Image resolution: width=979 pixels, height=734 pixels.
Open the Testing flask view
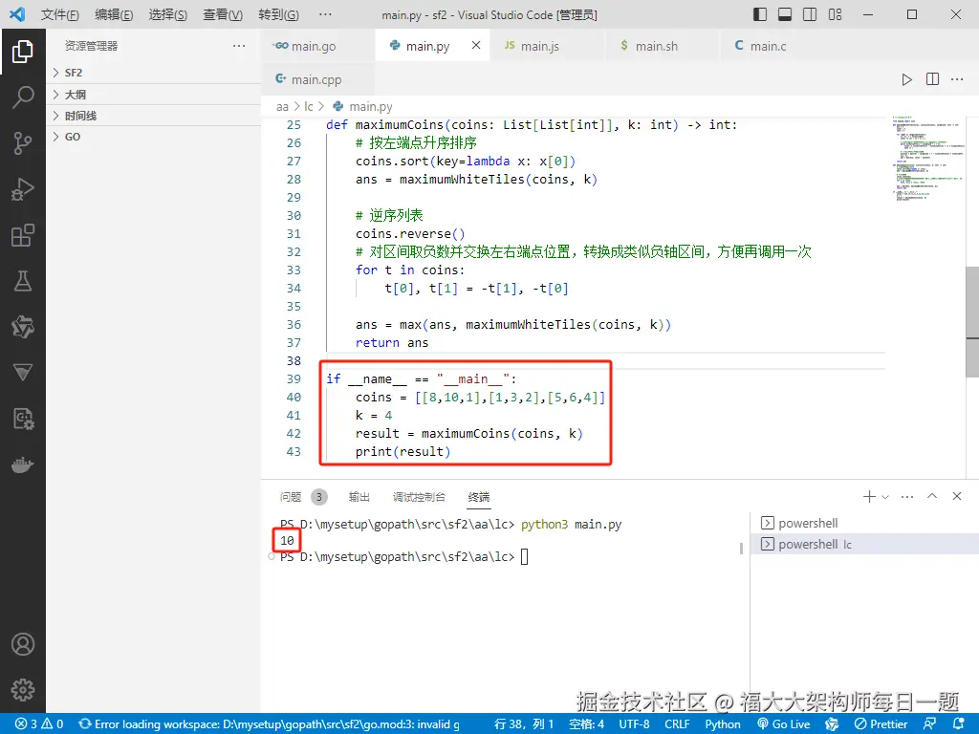click(23, 282)
